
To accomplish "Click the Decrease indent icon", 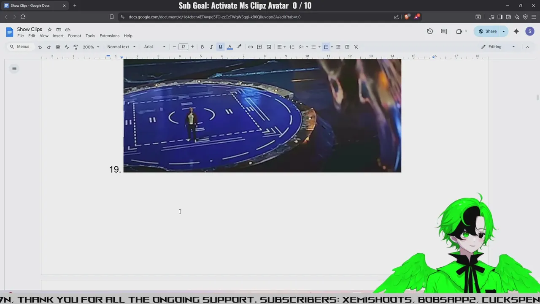I will (338, 47).
